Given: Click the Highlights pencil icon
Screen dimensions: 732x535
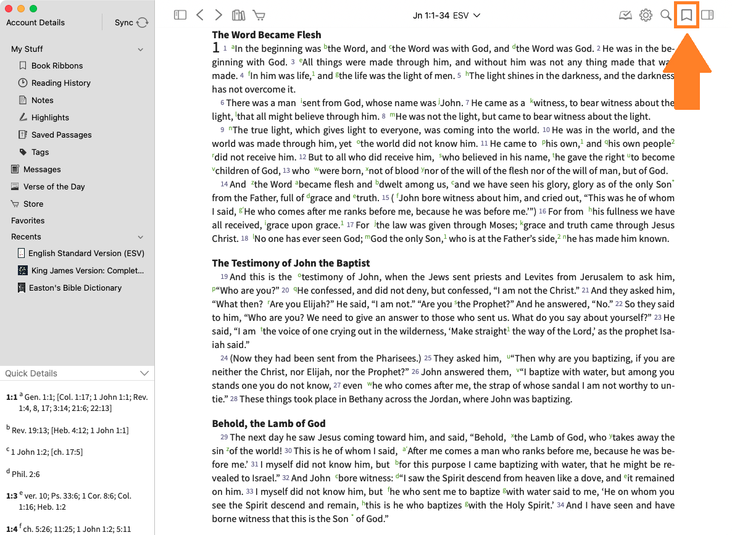Looking at the screenshot, I should pos(22,117).
